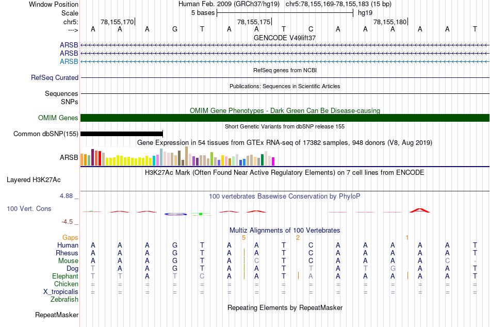
Task: Click Repeating Elements by RepeatMasker title
Action: tap(285, 307)
